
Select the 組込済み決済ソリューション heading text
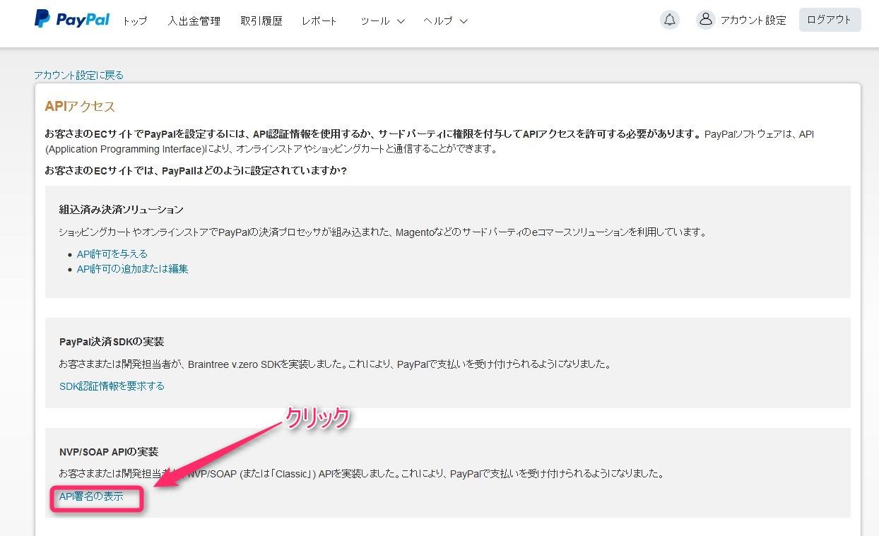[122, 210]
